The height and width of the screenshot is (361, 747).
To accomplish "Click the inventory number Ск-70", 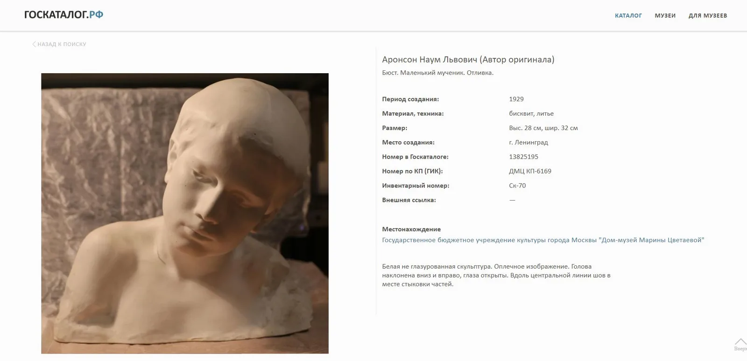I will coord(517,186).
